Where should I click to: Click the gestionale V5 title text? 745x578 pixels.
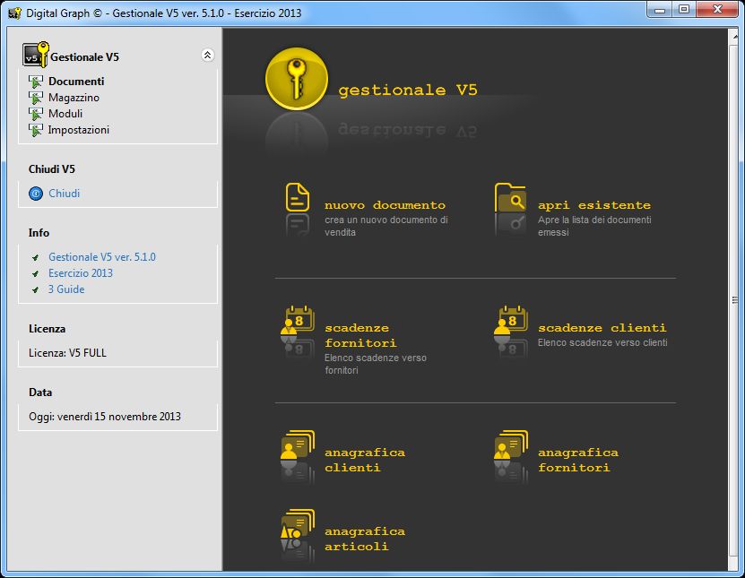point(408,90)
